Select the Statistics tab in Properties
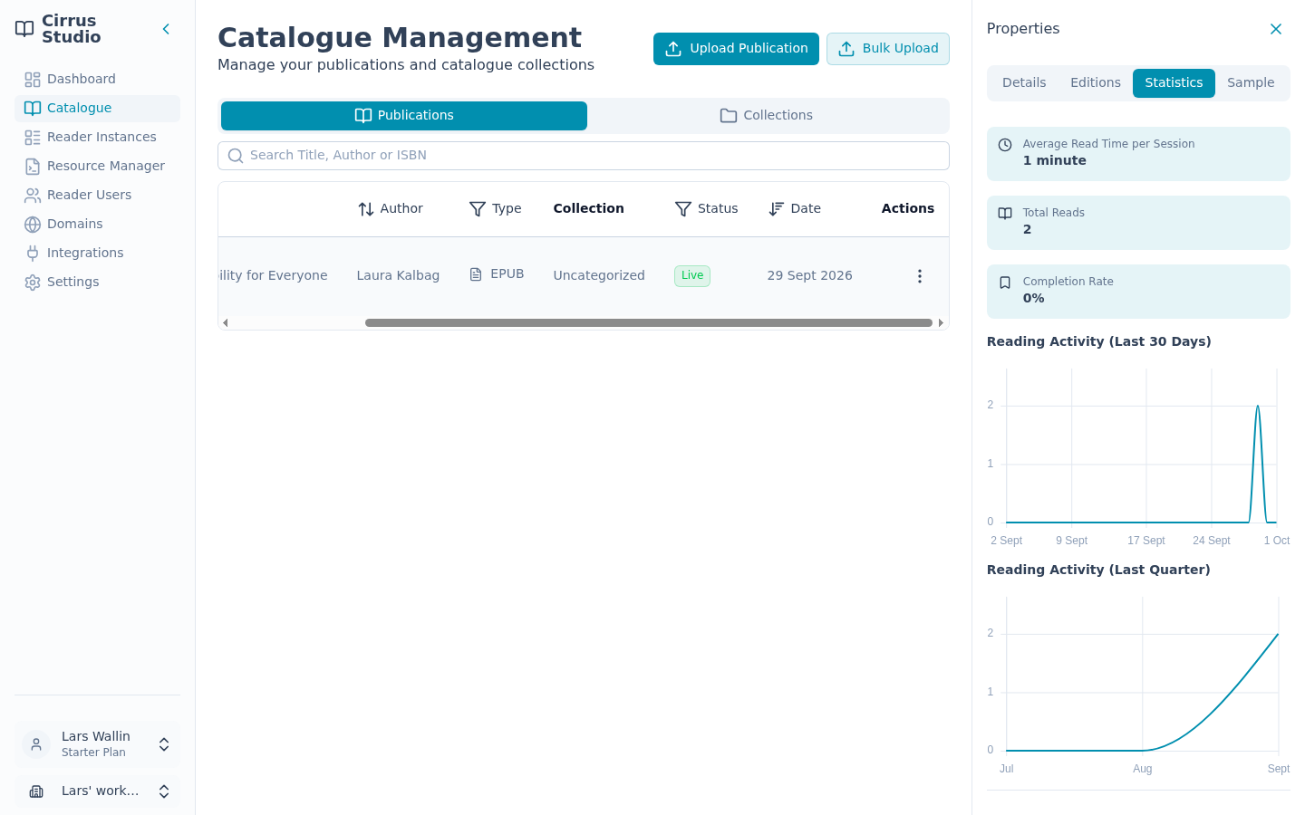1305x815 pixels. pyautogui.click(x=1174, y=83)
